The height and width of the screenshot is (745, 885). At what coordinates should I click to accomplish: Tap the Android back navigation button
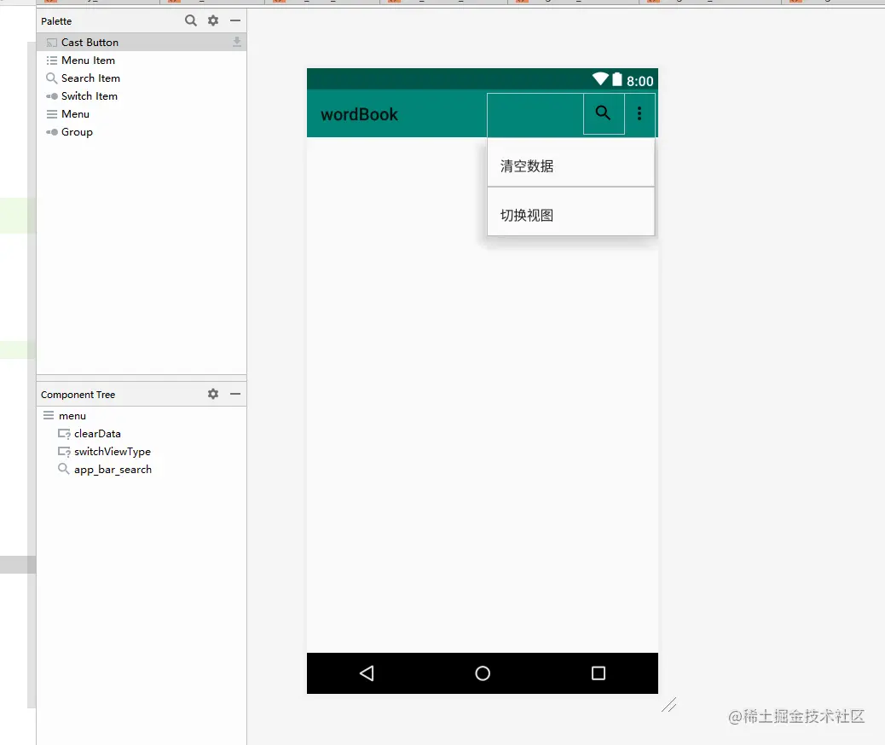(x=367, y=673)
